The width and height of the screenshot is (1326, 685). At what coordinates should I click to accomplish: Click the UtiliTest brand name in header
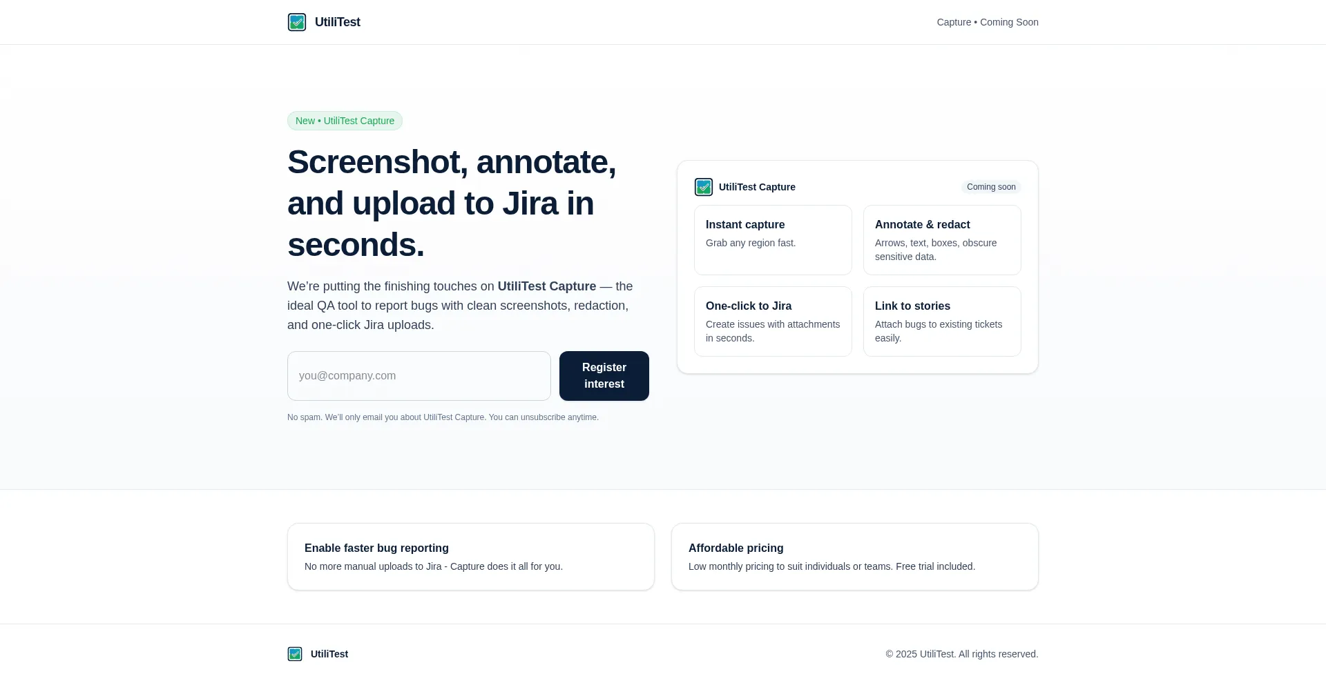(x=337, y=22)
